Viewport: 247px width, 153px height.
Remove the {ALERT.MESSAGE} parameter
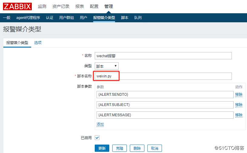tap(239, 115)
